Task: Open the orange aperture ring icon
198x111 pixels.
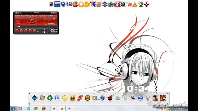Action: point(81,5)
